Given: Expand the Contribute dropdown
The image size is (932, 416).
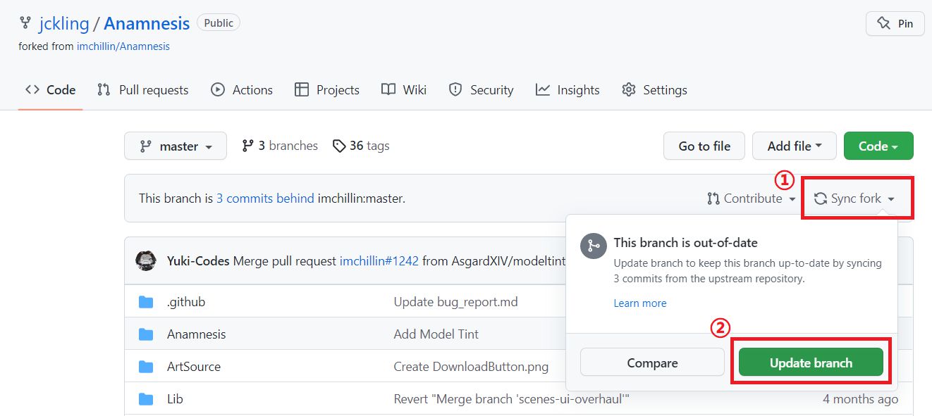Looking at the screenshot, I should [752, 198].
